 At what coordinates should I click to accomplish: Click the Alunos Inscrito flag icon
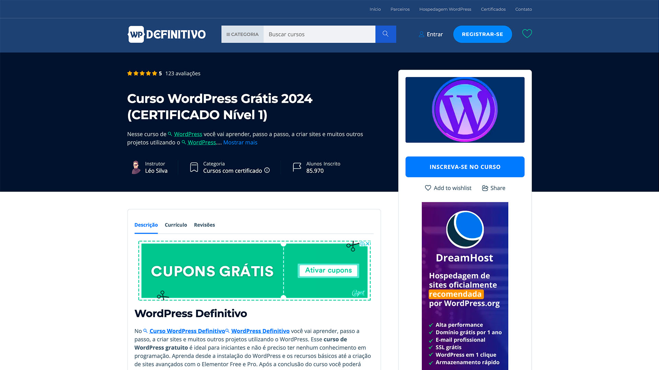point(297,167)
